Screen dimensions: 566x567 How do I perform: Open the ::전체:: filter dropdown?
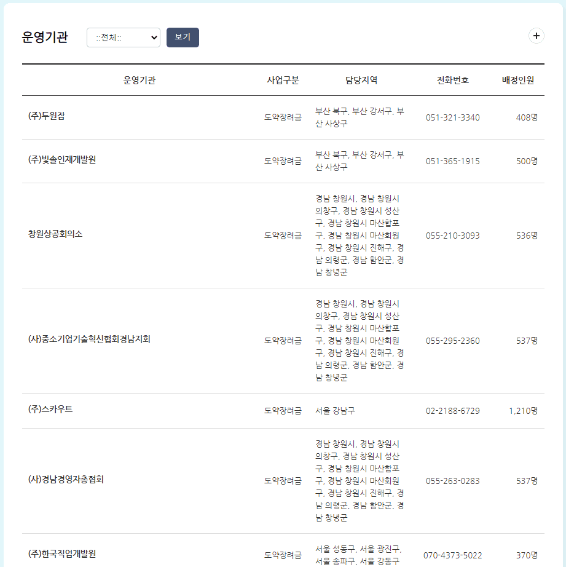pos(123,38)
